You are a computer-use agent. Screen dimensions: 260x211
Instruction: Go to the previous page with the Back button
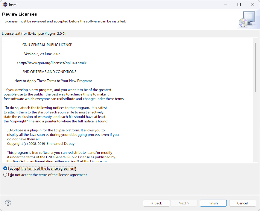(x=156, y=203)
